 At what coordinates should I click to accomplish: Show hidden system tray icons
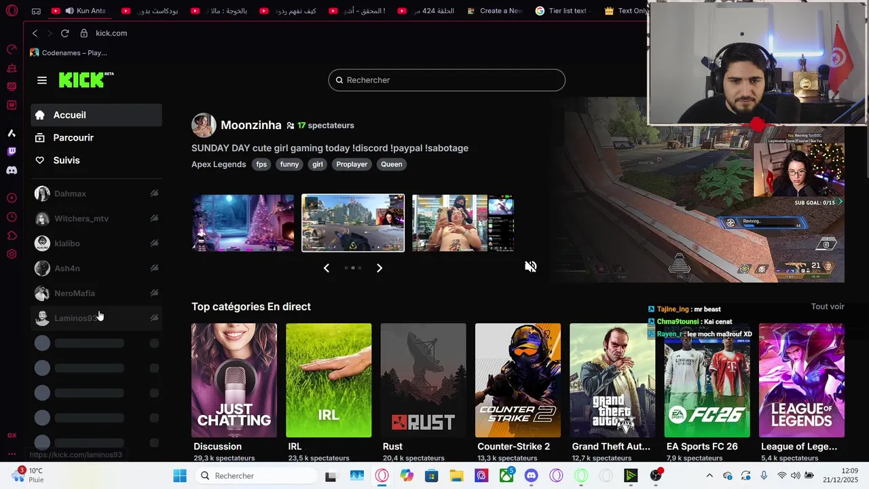[709, 476]
